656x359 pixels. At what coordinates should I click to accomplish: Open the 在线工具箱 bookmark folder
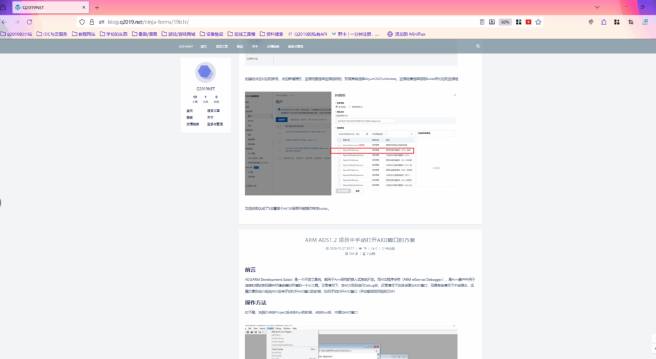click(242, 34)
